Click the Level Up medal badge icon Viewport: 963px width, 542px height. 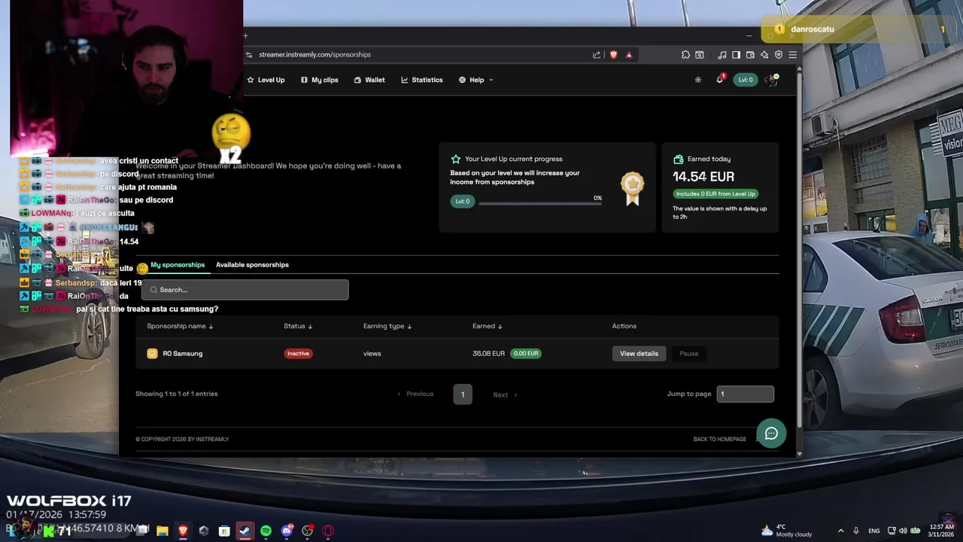coord(632,189)
